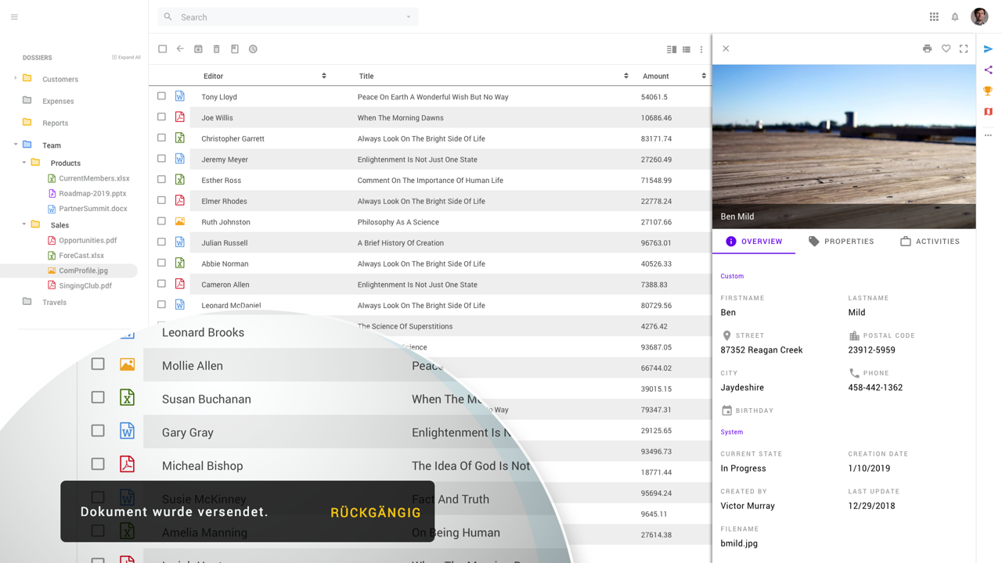Check the Tony Lloyd row checkbox
This screenshot has width=1002, height=563.
[x=161, y=96]
